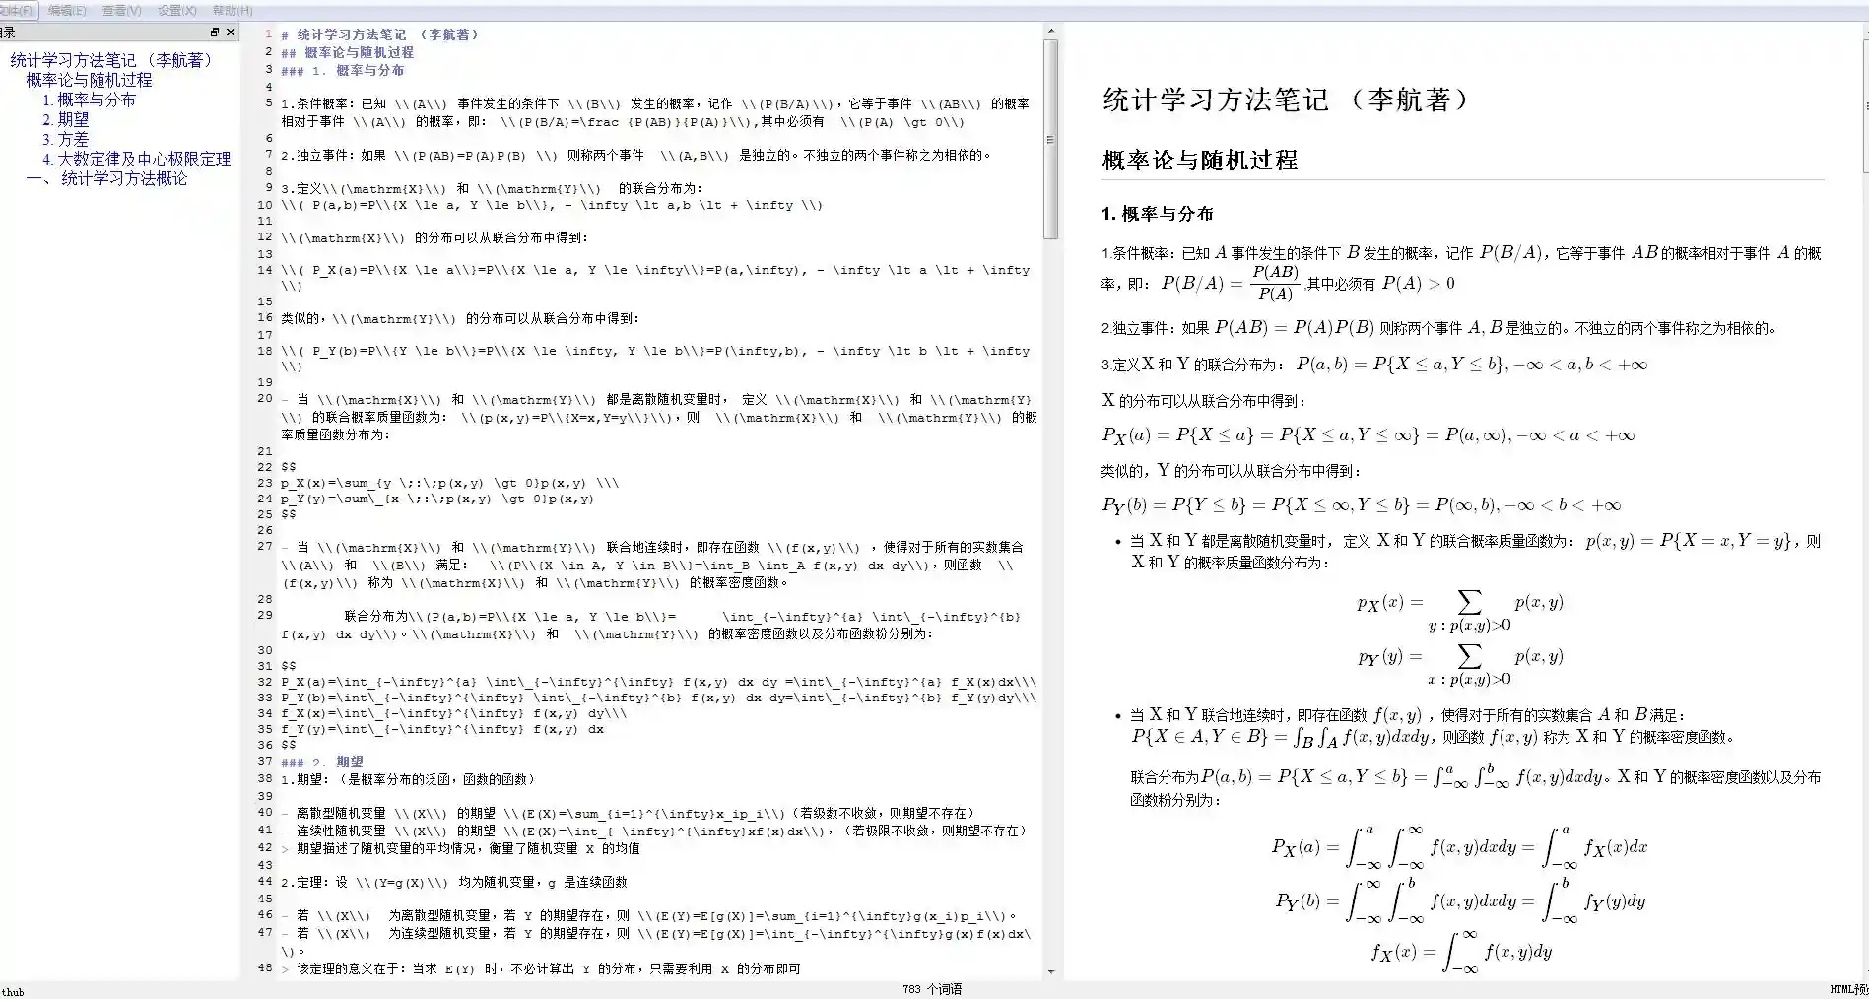Close the 目录 sidebar panel
The image size is (1869, 999).
[230, 32]
